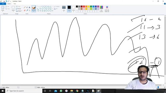166x93 pixels.
Task: Open the File menu
Action: (3, 4)
